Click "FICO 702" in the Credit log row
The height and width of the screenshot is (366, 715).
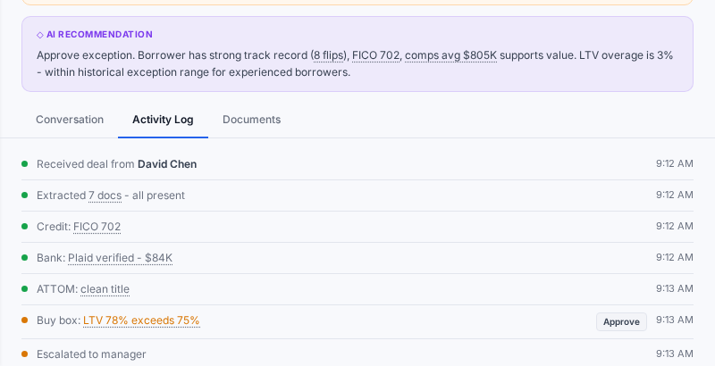(x=97, y=227)
